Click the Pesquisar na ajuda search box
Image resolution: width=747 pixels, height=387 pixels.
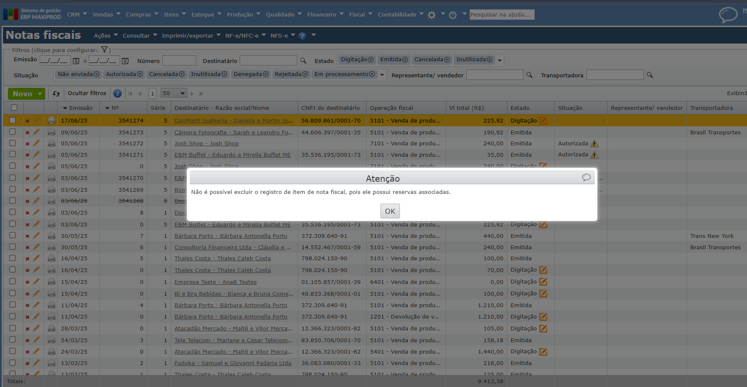[x=502, y=15]
